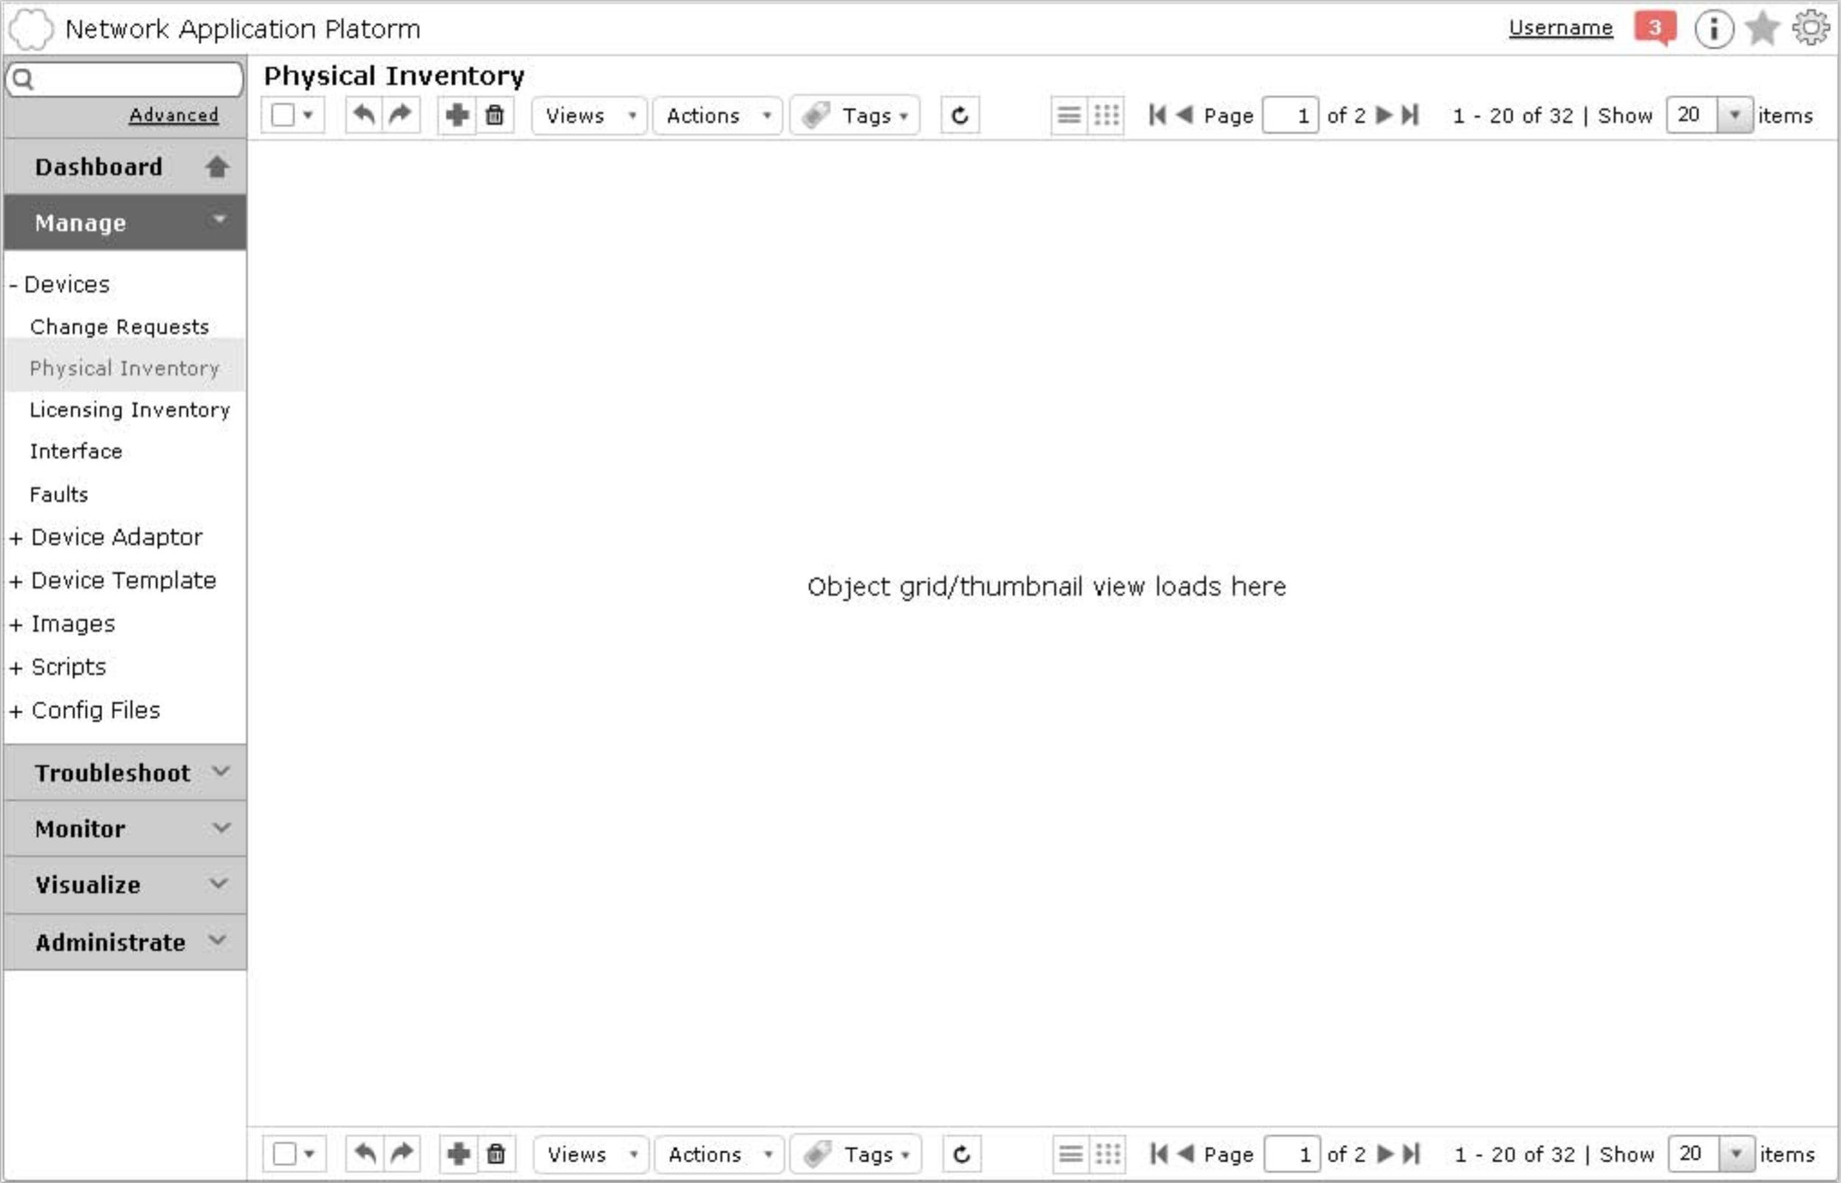The image size is (1841, 1183).
Task: Open the notifications badge showing 3
Action: click(1655, 29)
